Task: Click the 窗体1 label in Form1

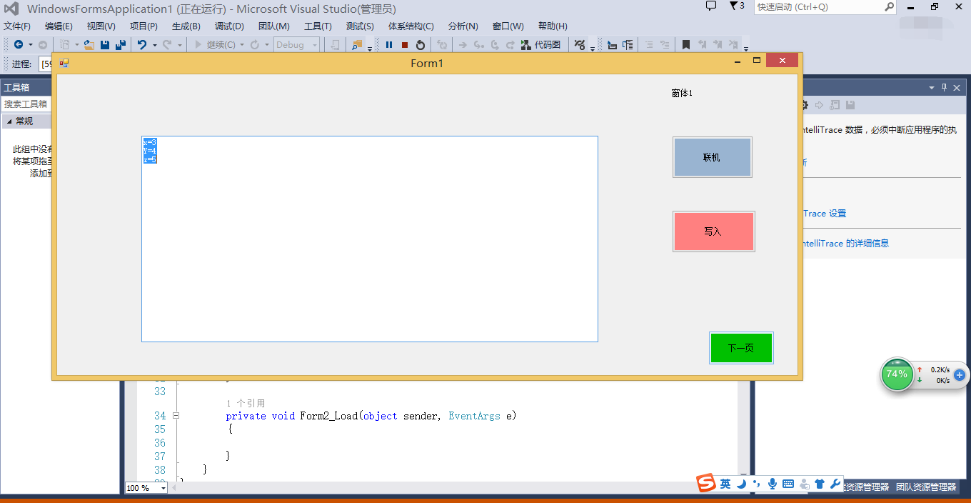Action: tap(682, 94)
